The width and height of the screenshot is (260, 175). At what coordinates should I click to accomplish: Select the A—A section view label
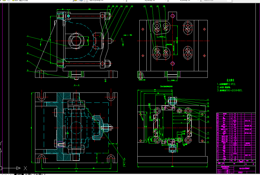(x=77, y=85)
